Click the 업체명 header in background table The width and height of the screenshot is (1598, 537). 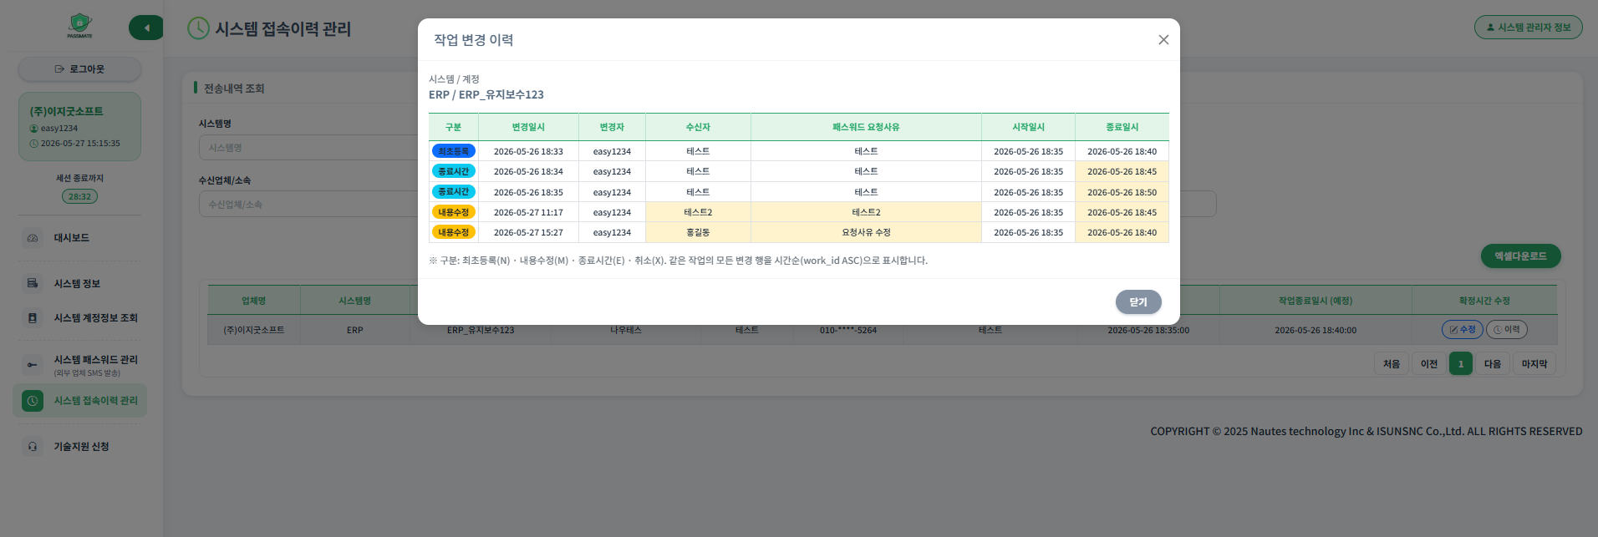(x=254, y=301)
